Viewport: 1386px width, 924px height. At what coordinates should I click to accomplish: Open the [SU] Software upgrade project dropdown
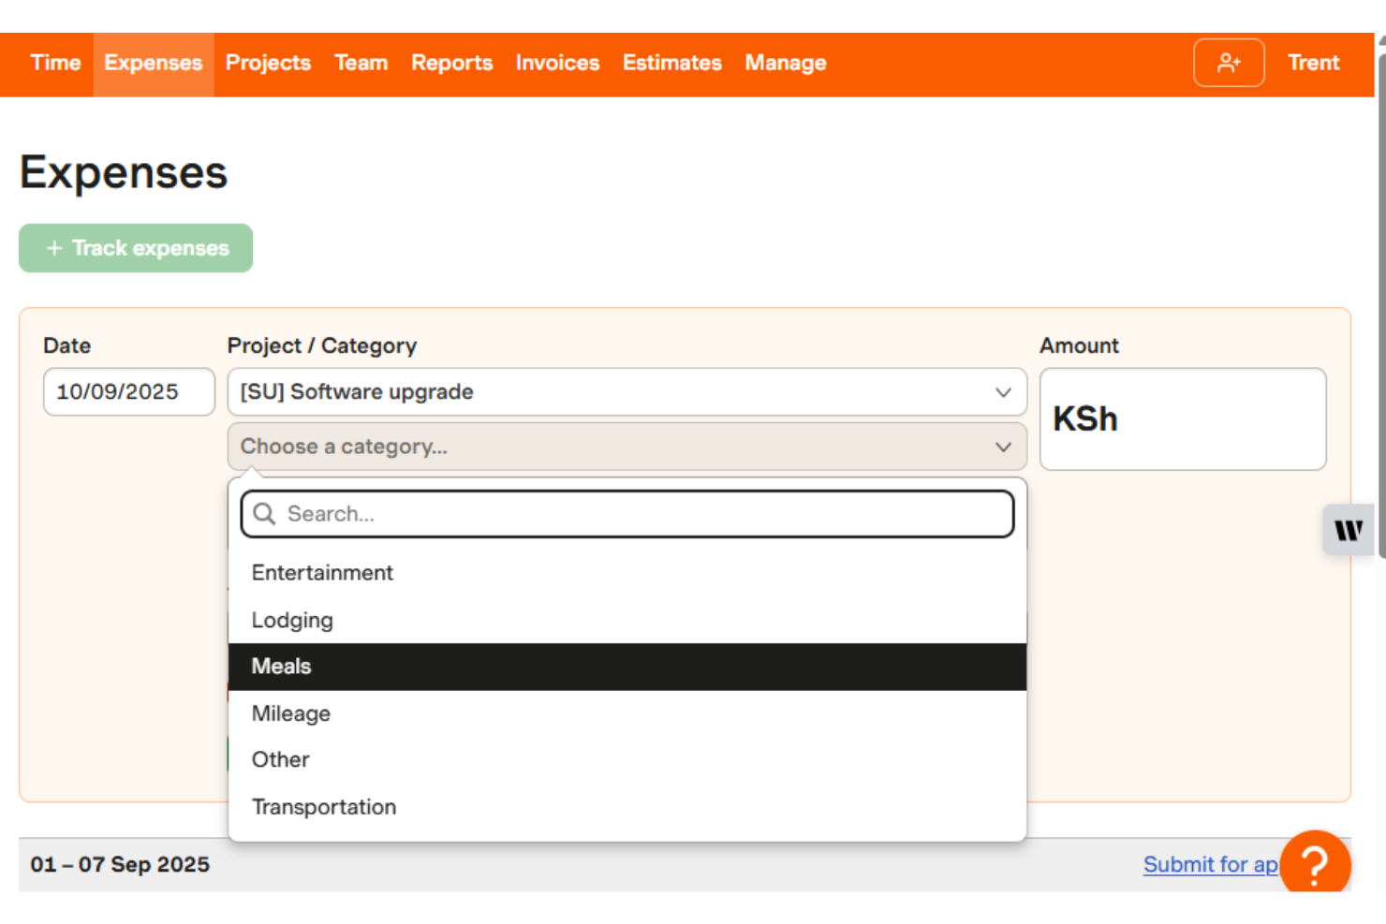pyautogui.click(x=627, y=392)
